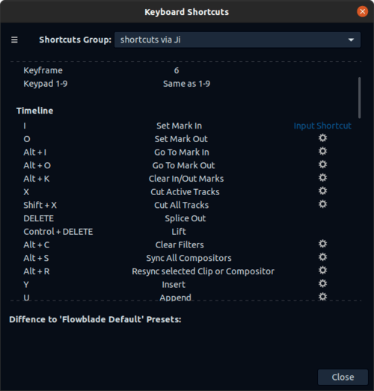Click gear icon for Sync All Compositors
This screenshot has width=374, height=391.
coord(322,257)
